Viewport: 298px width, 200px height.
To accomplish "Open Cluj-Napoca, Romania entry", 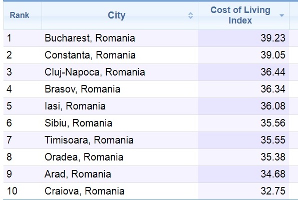I will click(x=95, y=72).
